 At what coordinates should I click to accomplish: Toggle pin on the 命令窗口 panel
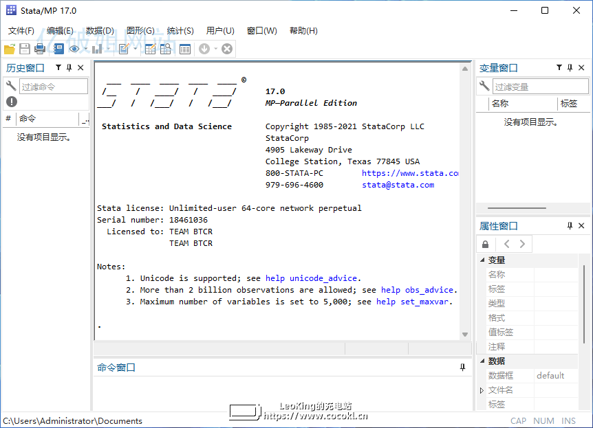[462, 367]
